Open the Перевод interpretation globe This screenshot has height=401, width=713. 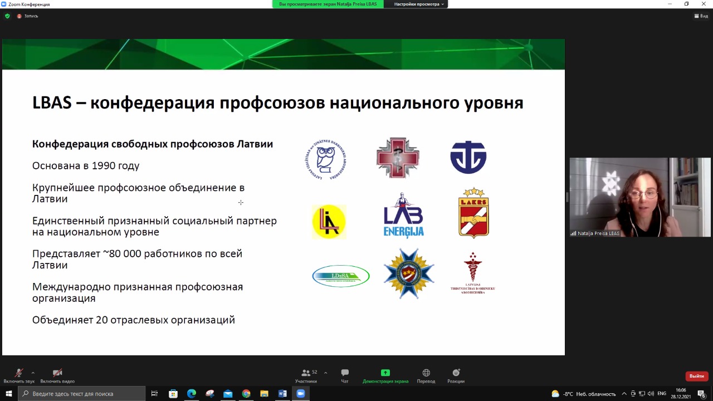426,376
